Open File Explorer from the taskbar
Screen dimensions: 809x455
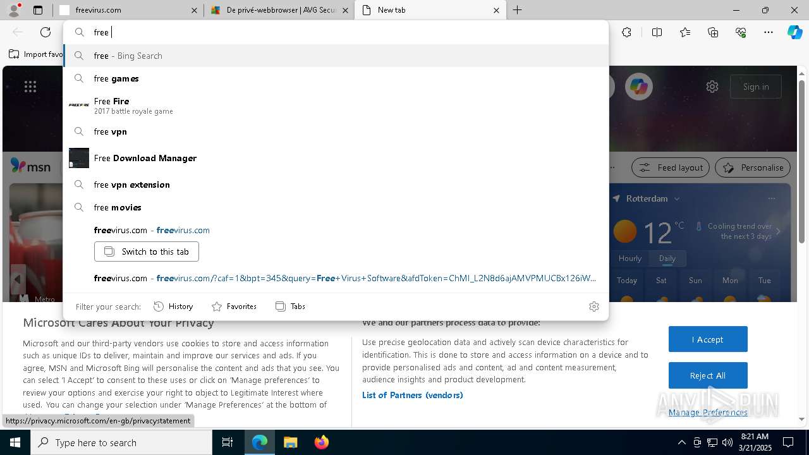(x=290, y=442)
